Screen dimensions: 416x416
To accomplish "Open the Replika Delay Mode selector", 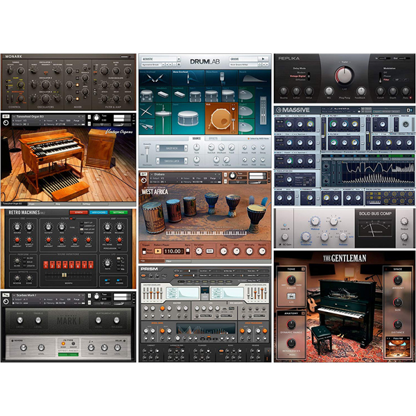I will [x=309, y=76].
